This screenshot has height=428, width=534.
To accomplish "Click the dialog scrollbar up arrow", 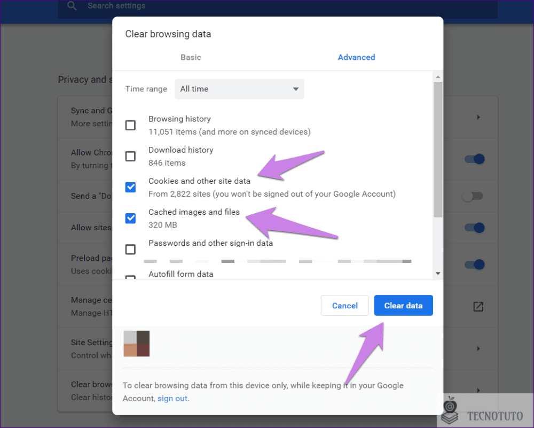I will [x=438, y=76].
